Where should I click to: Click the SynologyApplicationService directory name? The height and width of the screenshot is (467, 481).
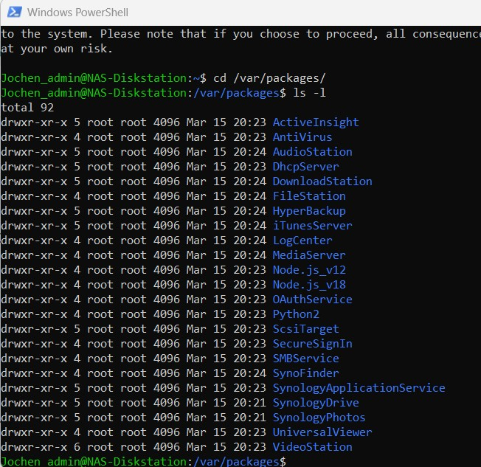[359, 388]
